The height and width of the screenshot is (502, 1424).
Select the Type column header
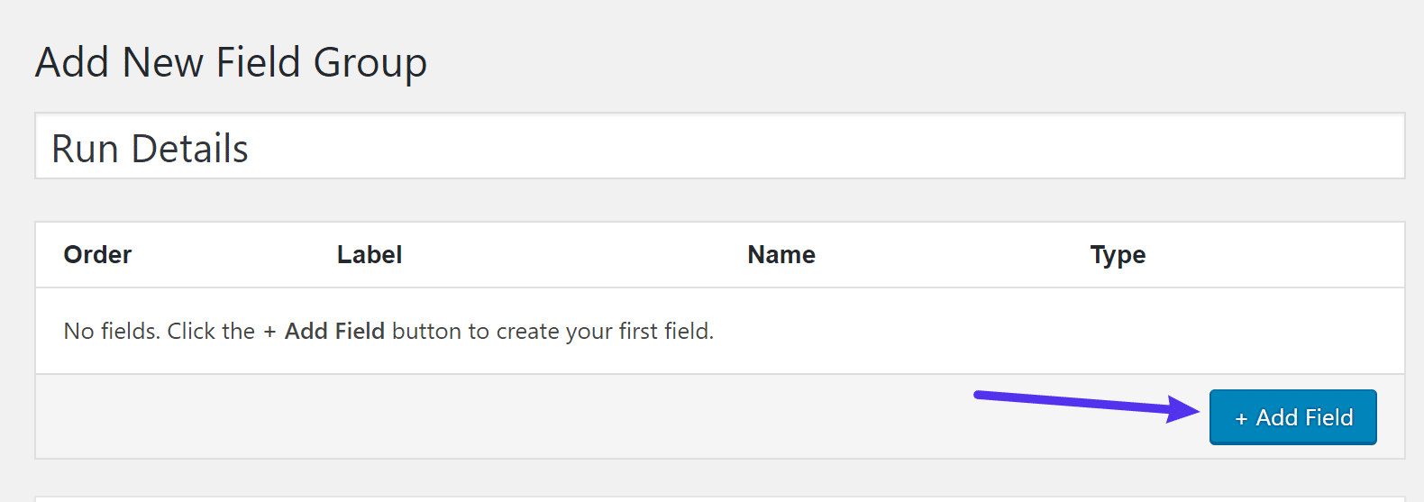click(1118, 255)
